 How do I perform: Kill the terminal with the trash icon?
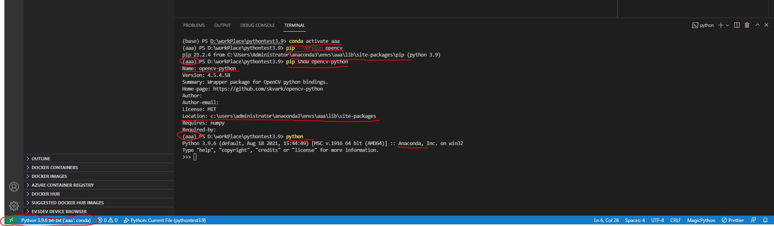pos(747,25)
